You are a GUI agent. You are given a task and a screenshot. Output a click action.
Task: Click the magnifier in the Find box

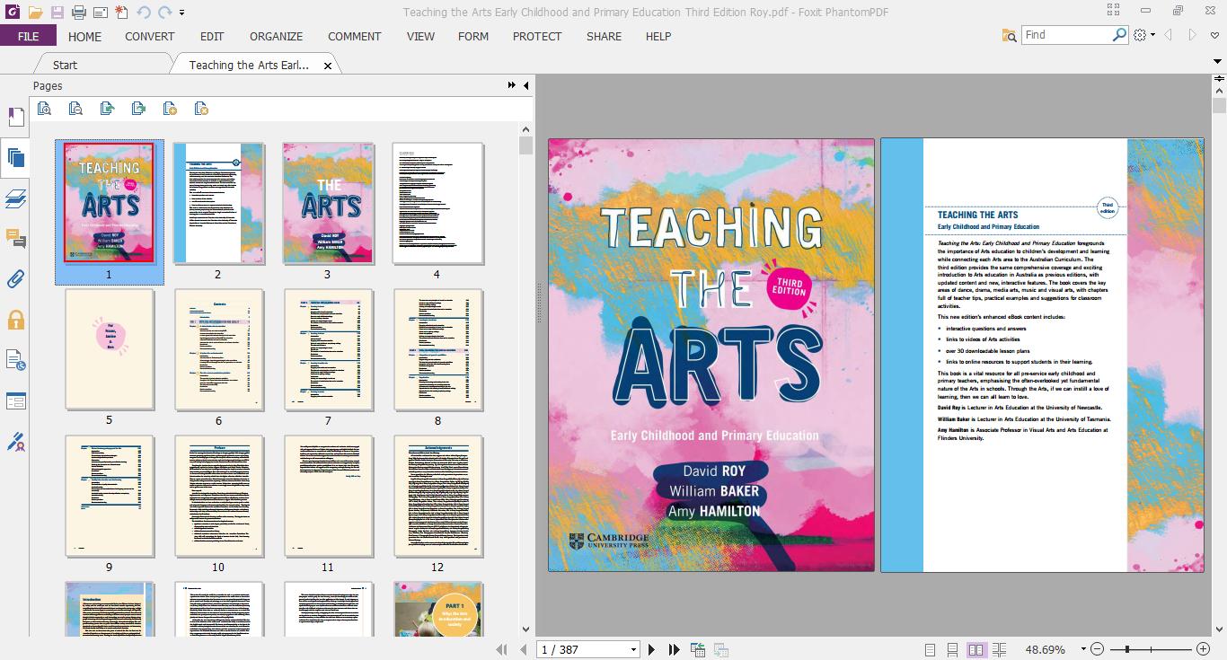pyautogui.click(x=1119, y=34)
